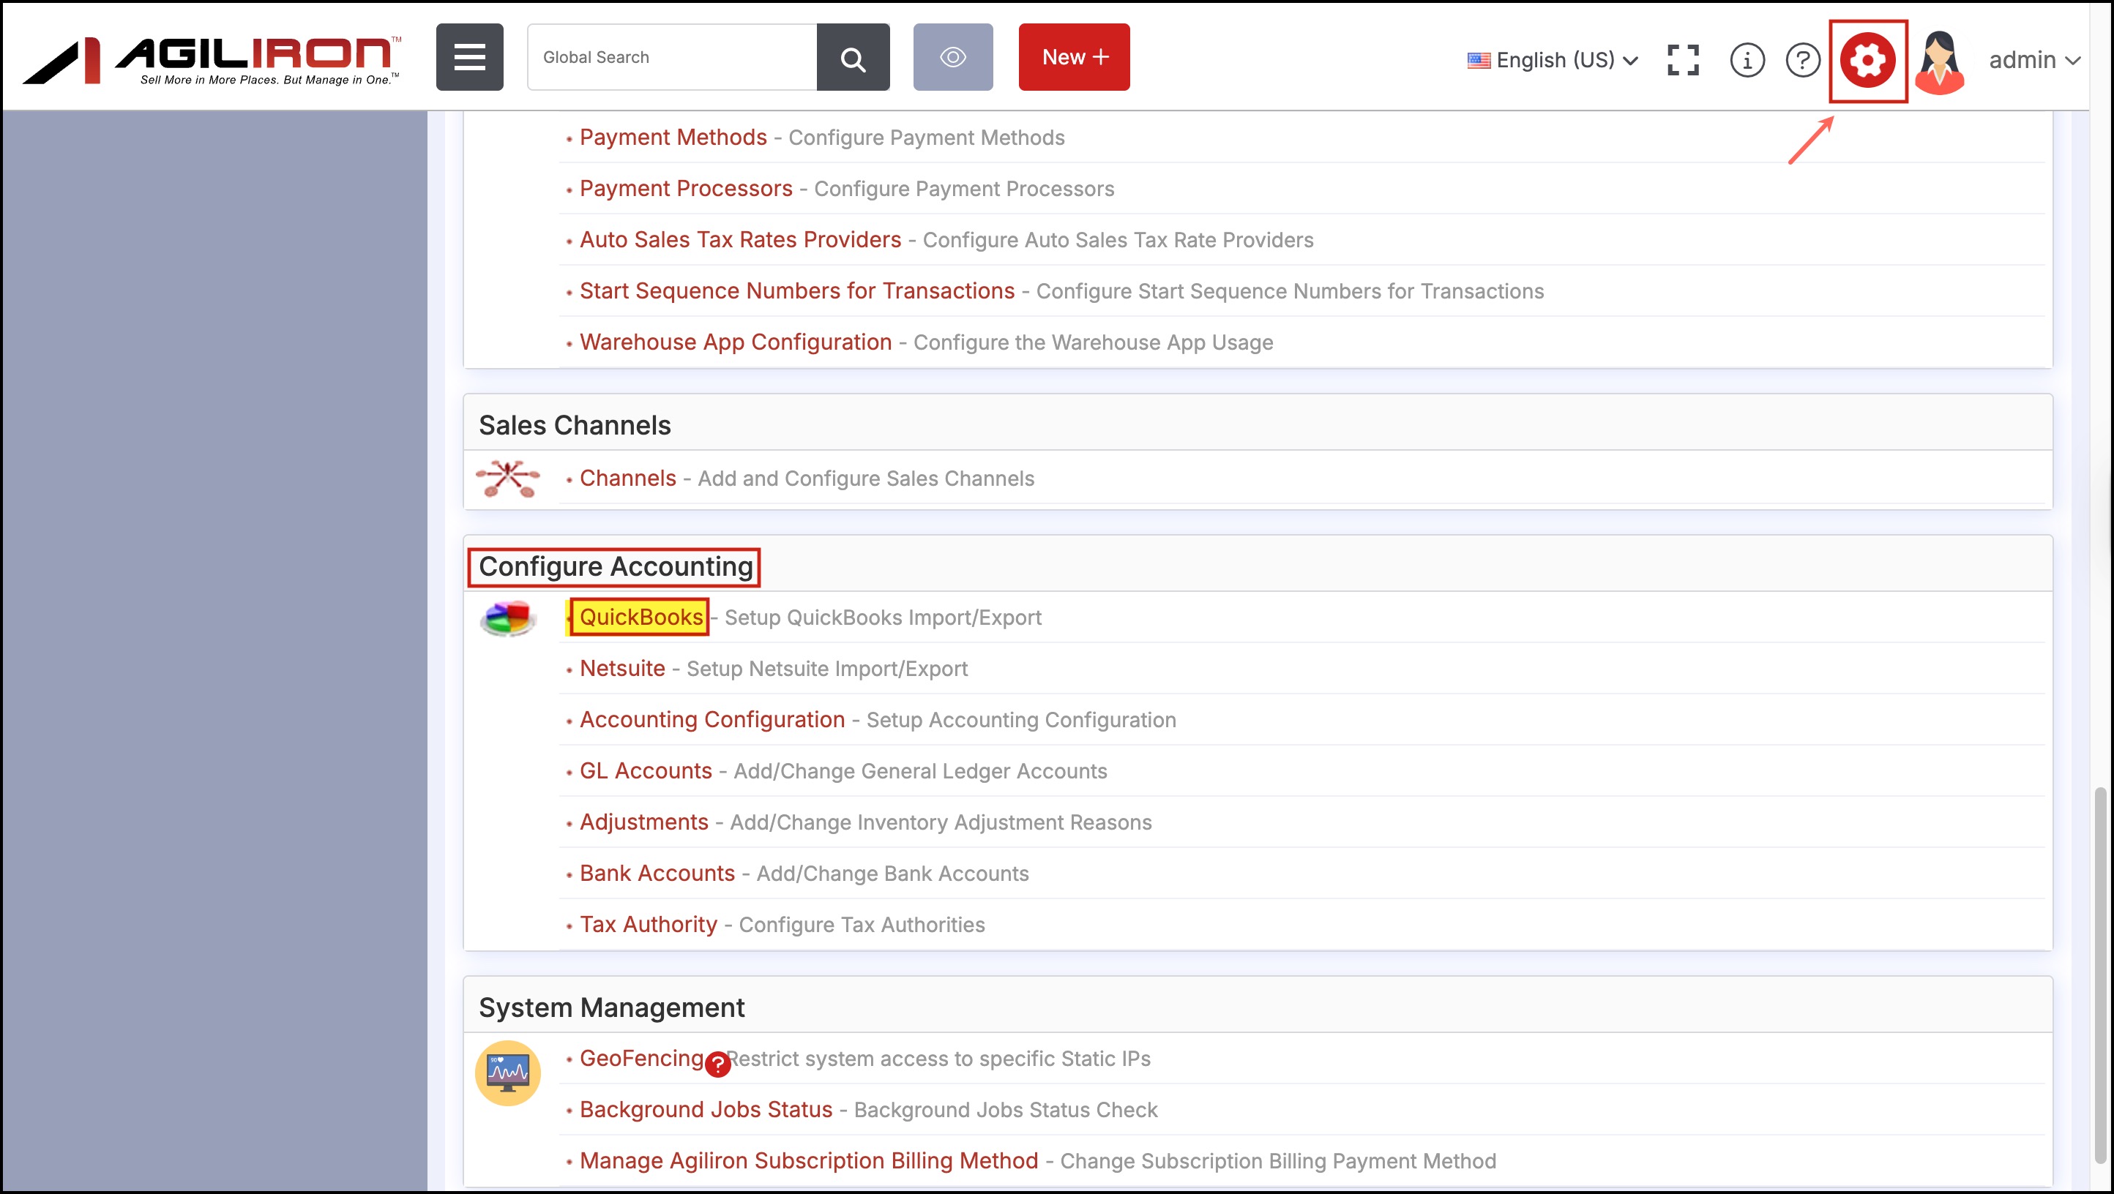Click the New + button
This screenshot has width=2114, height=1194.
click(x=1073, y=57)
